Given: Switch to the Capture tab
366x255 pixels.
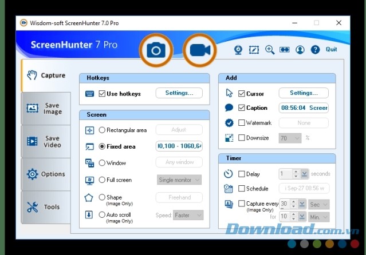Looking at the screenshot, I should (x=46, y=75).
